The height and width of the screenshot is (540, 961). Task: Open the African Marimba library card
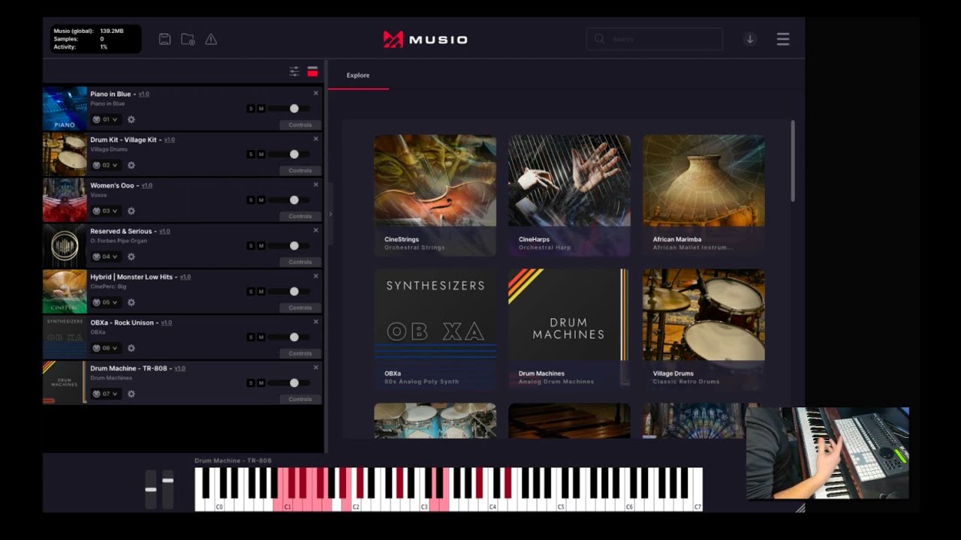pyautogui.click(x=703, y=195)
